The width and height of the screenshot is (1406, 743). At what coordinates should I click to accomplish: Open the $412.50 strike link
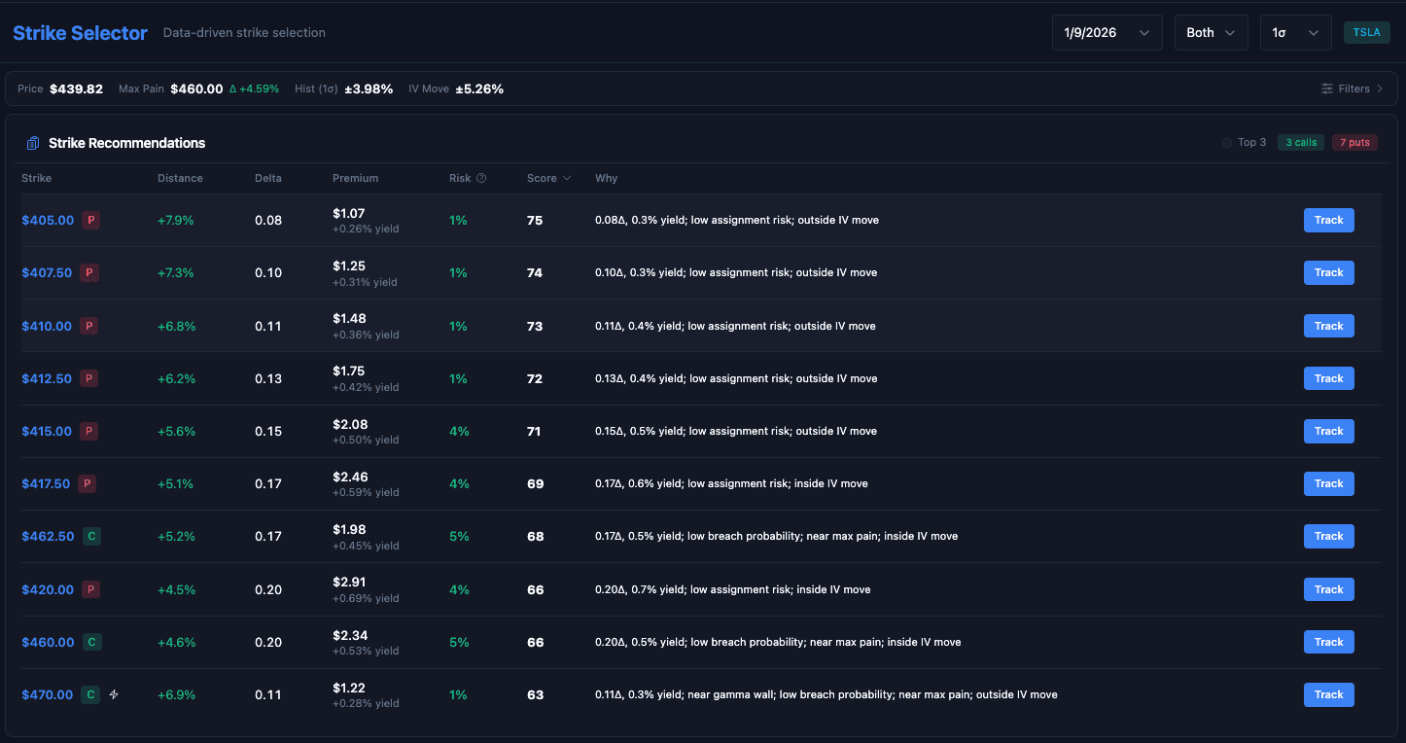[47, 378]
